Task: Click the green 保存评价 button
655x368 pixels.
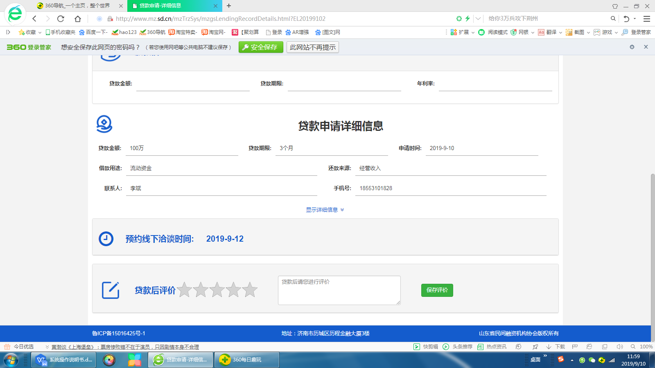Action: pos(437,290)
